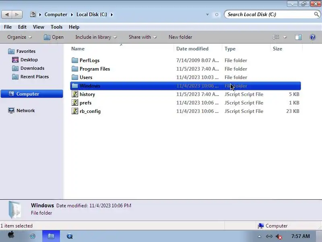Click Computer label in the status bar
Screen dimensions: 322x242
(277, 226)
